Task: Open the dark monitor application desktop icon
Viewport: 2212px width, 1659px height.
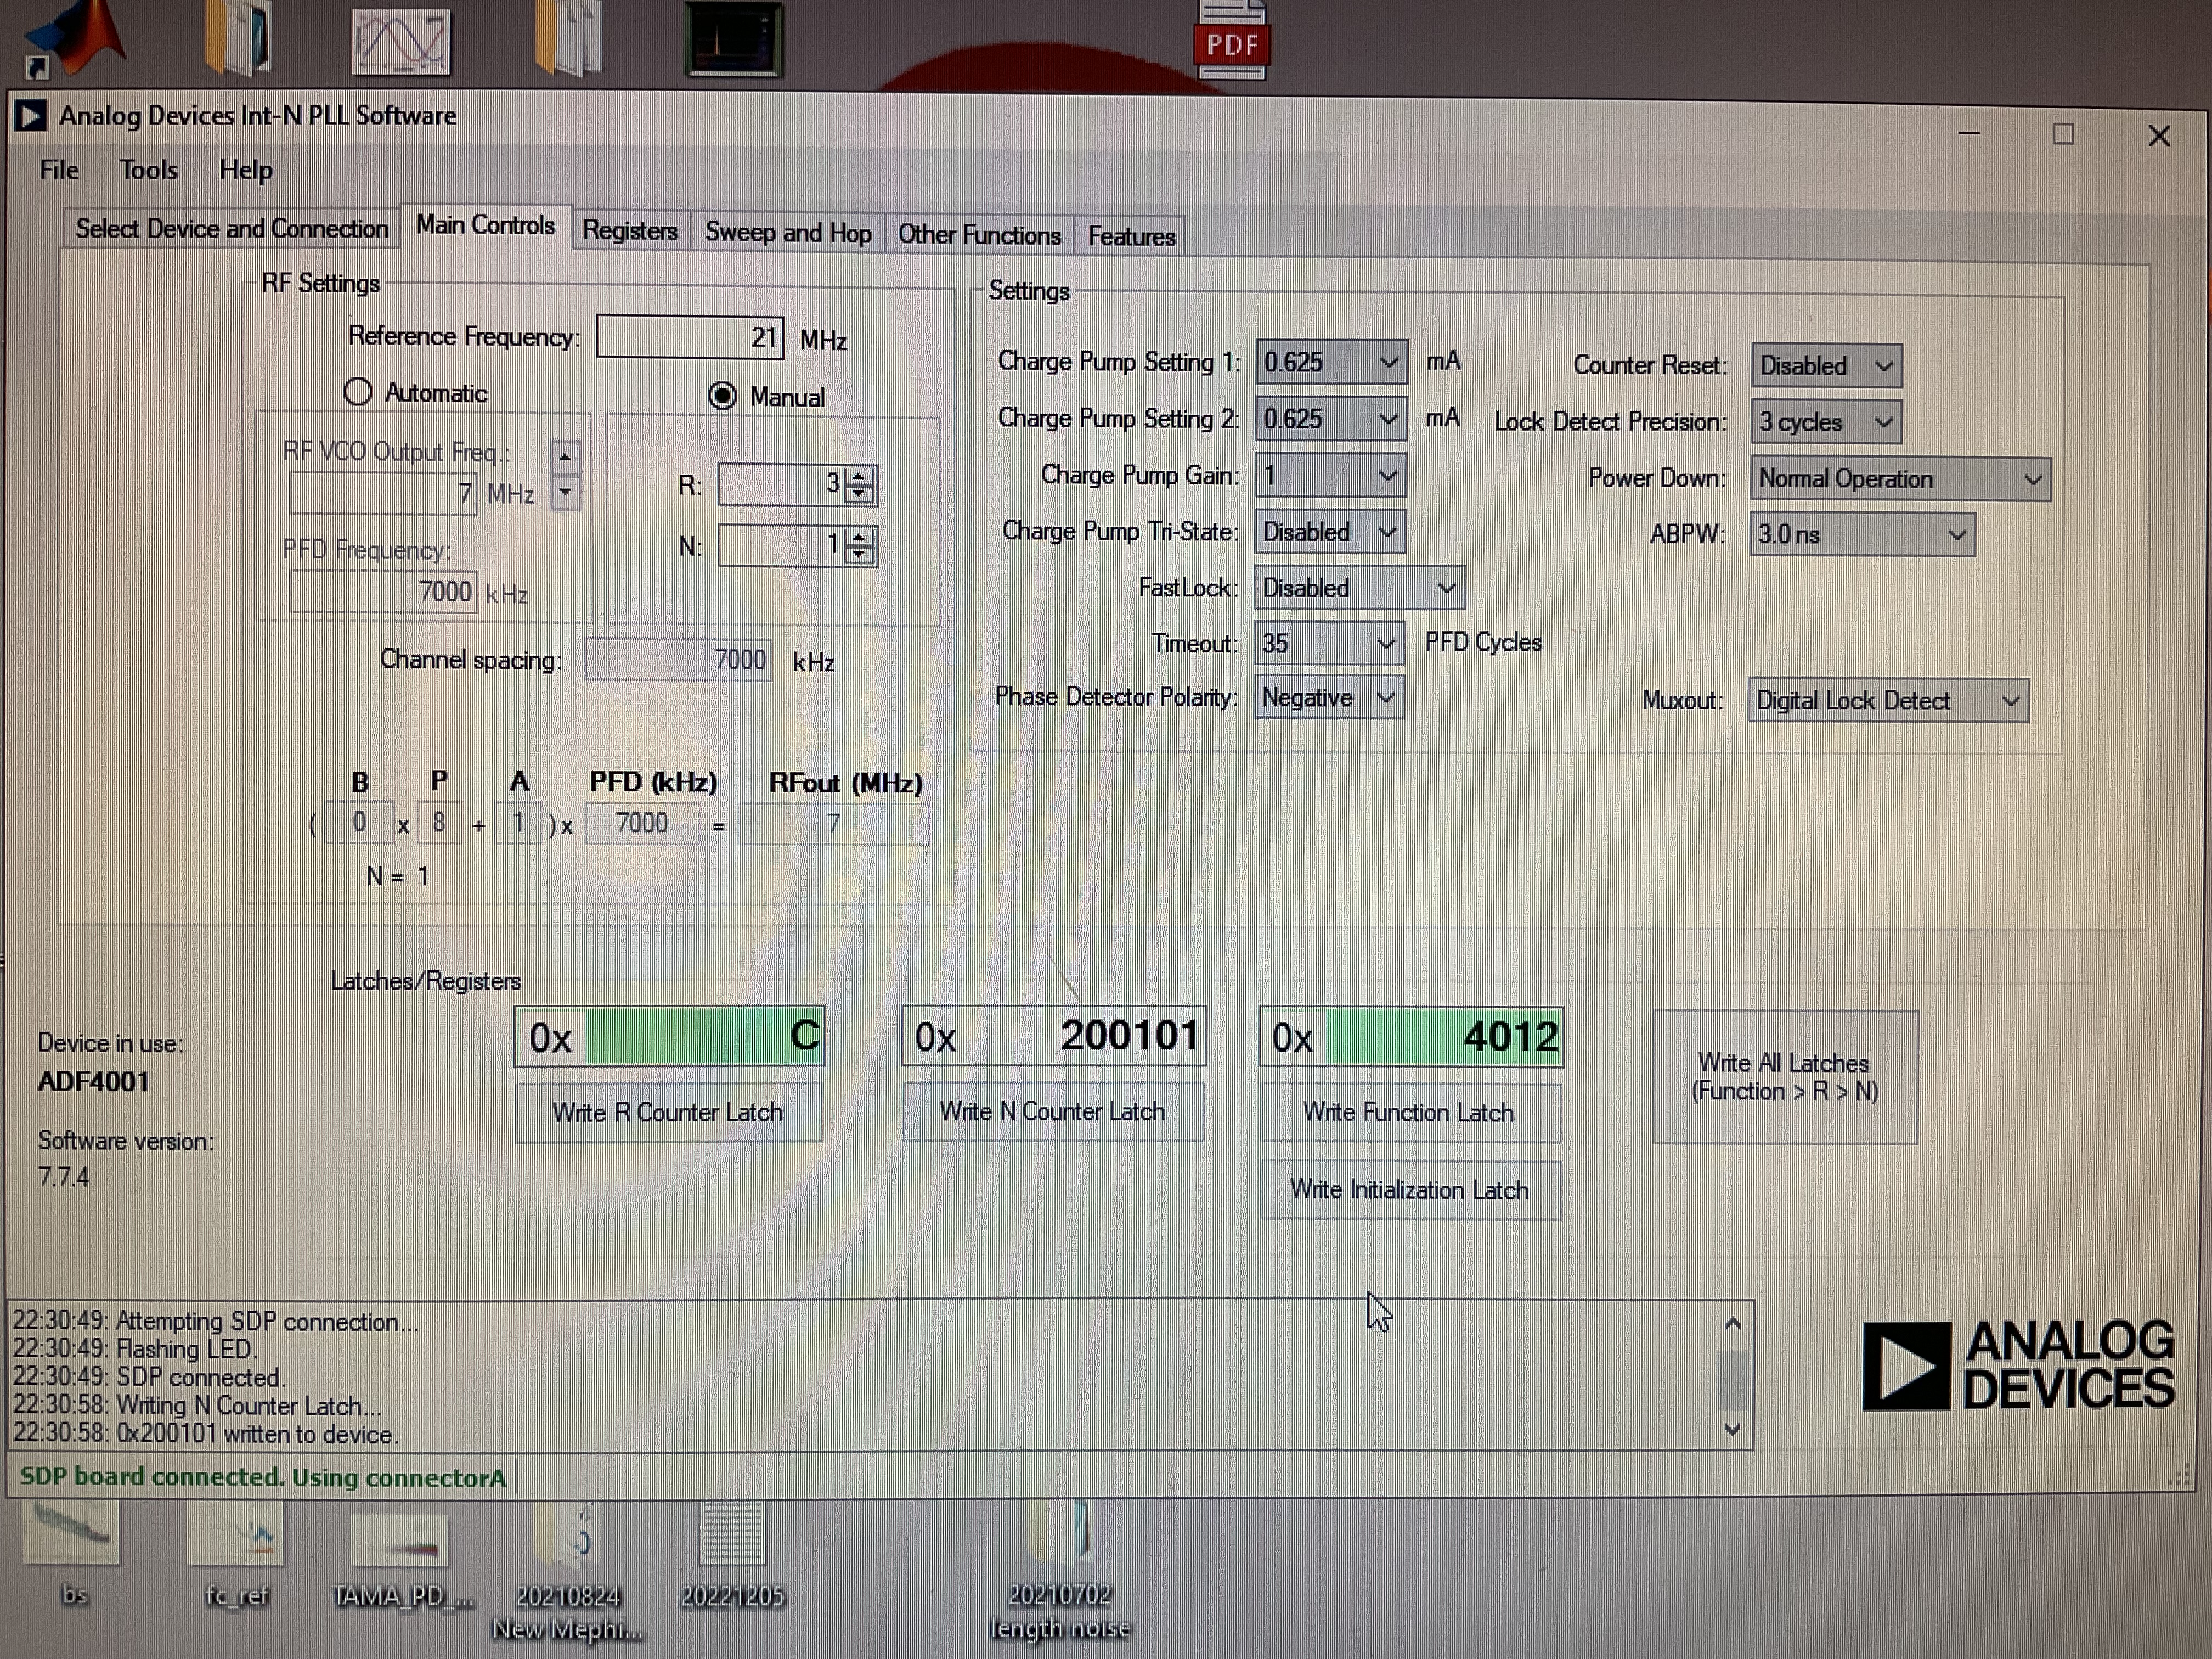Action: click(x=734, y=40)
